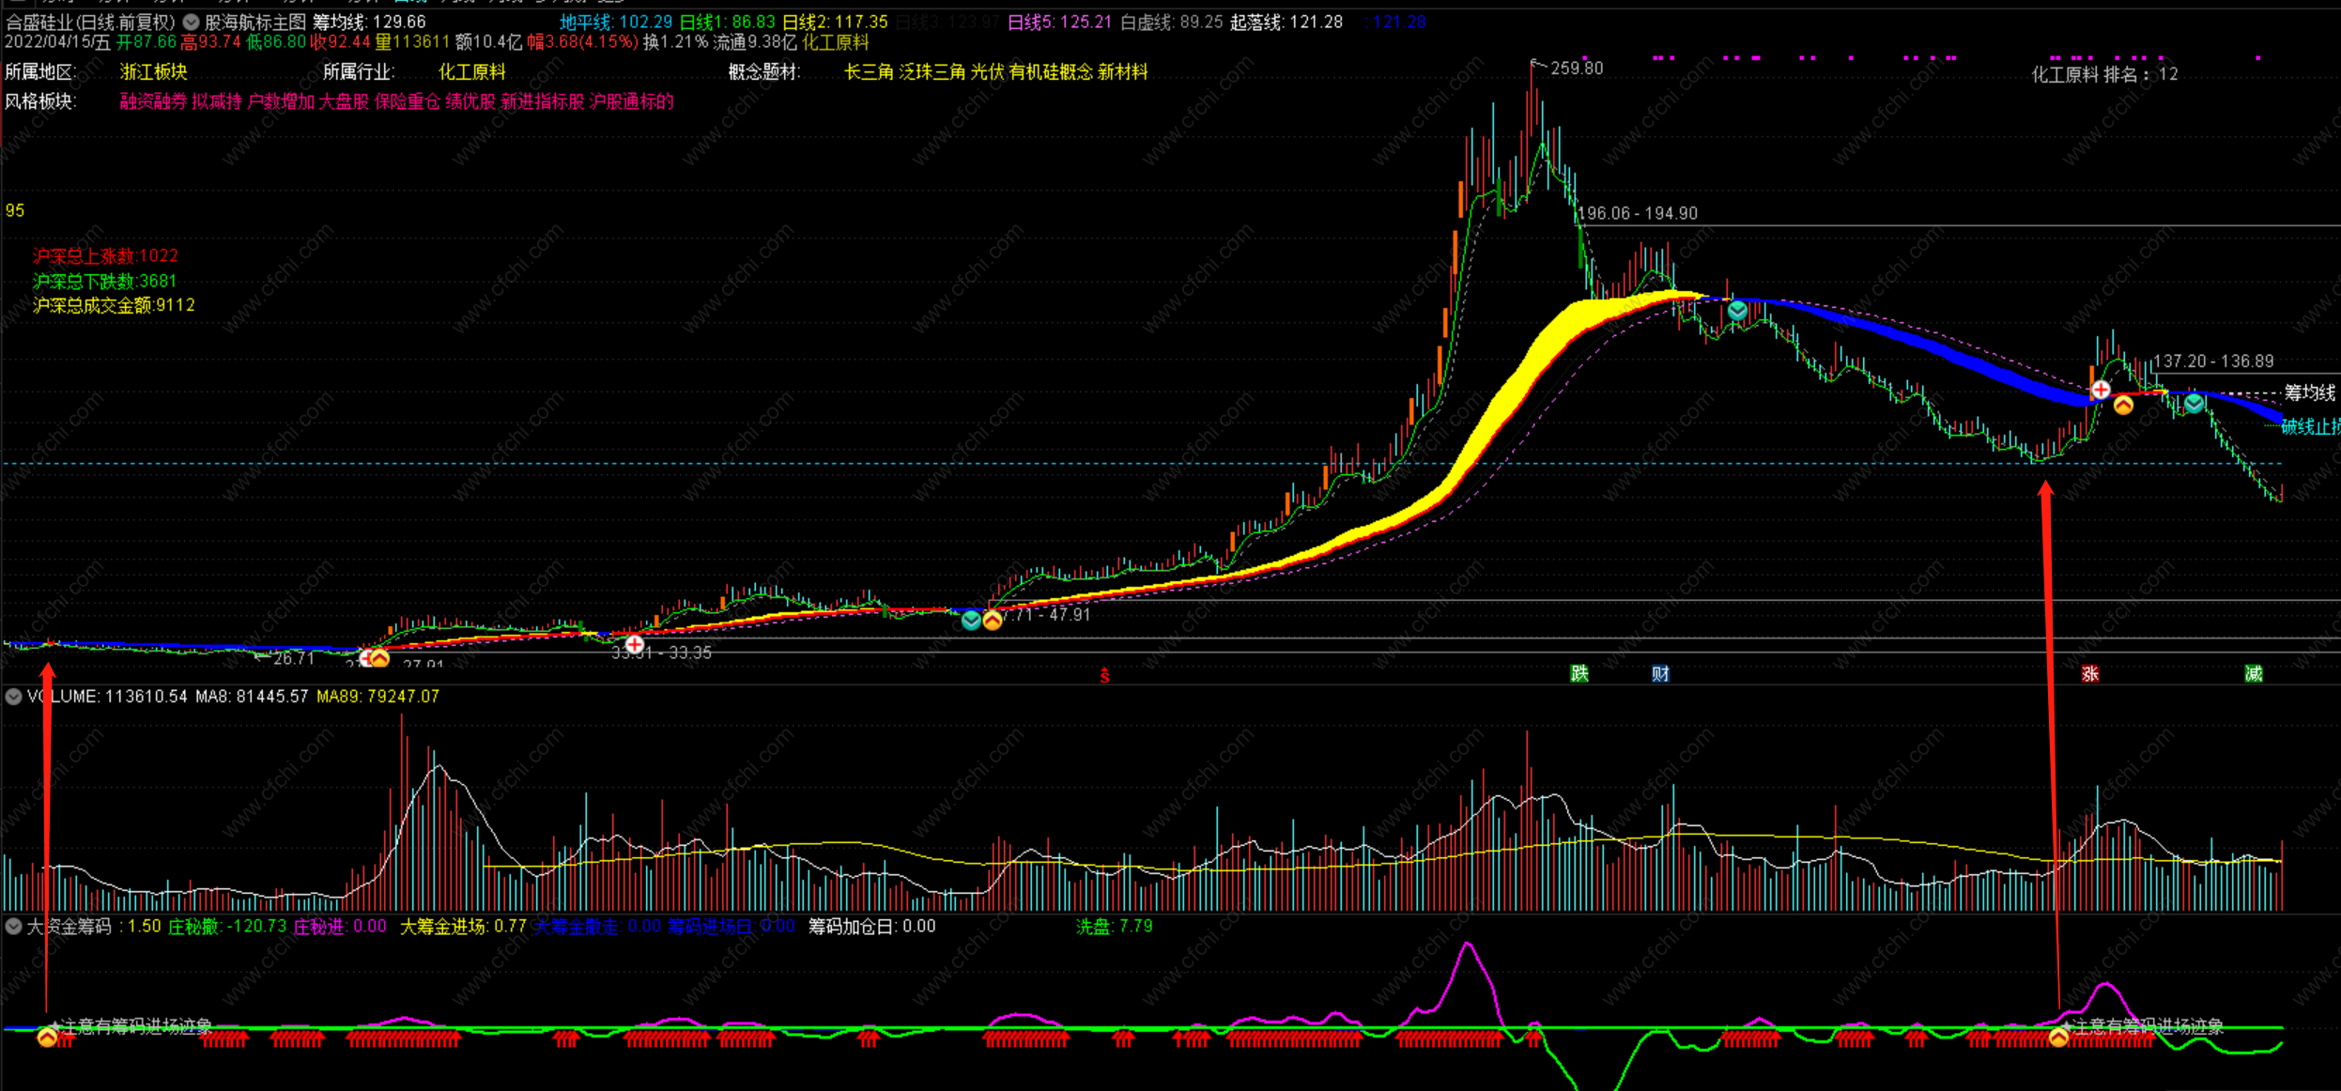Click the orange up-arrow signal near 27.91
The width and height of the screenshot is (2341, 1091).
379,658
